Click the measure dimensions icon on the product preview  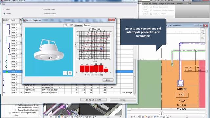[x=65, y=73]
